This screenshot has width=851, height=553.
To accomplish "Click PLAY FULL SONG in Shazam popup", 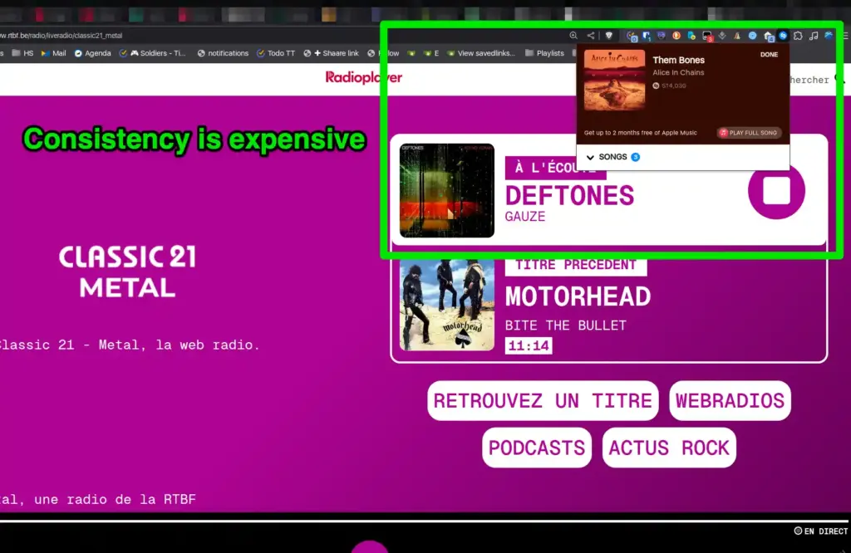I will [x=749, y=133].
